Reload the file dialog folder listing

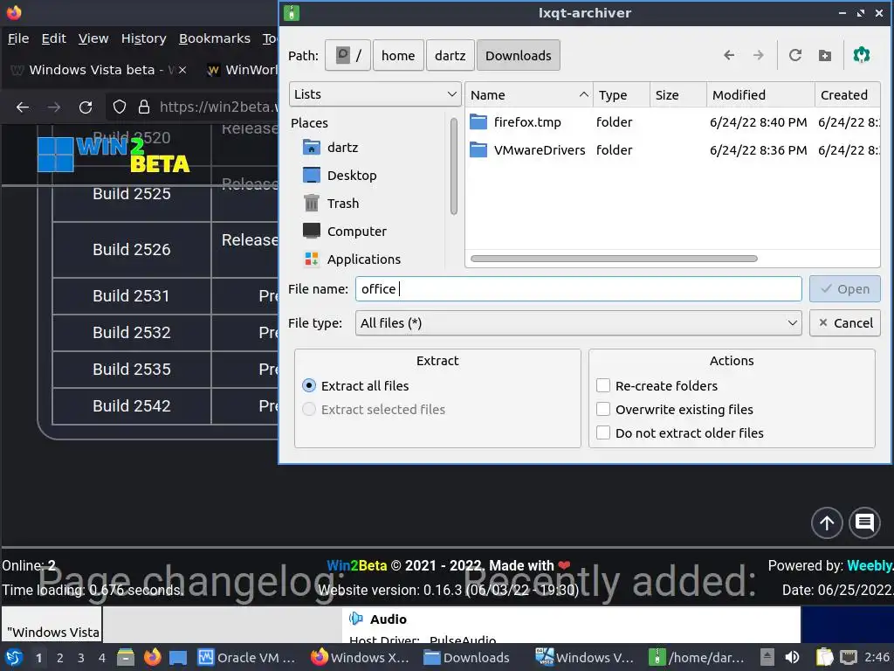click(794, 55)
